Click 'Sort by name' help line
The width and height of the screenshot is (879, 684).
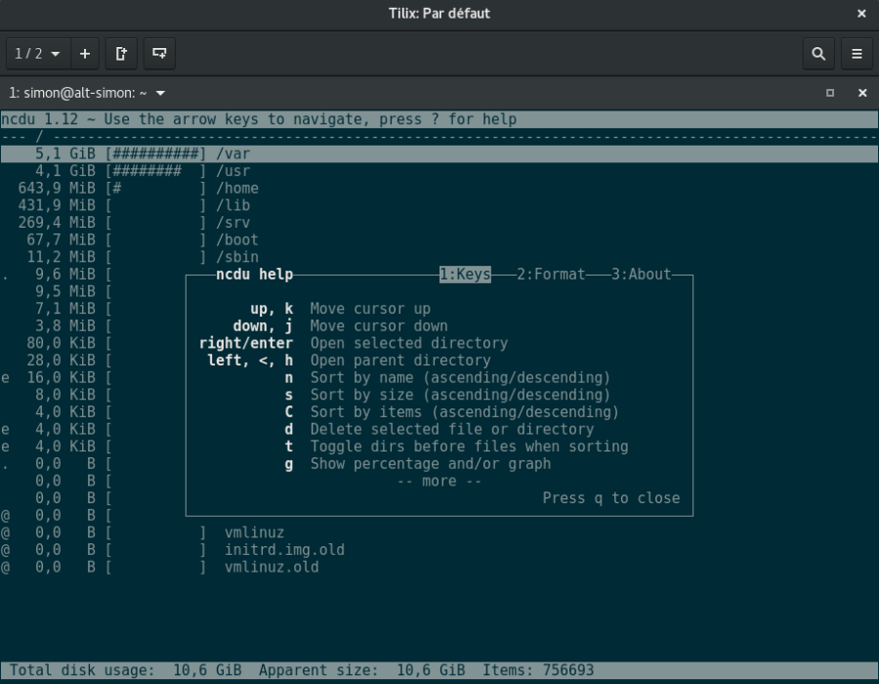(x=460, y=377)
